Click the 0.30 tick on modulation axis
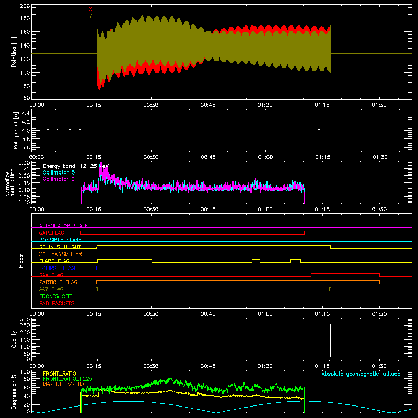The width and height of the screenshot is (418, 418). click(24, 163)
